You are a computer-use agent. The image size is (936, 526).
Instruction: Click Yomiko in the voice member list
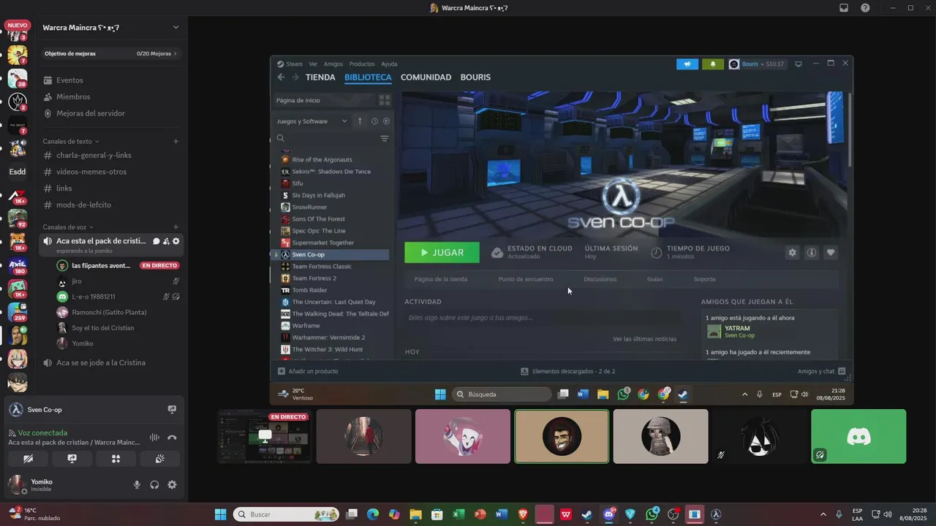pos(118,343)
